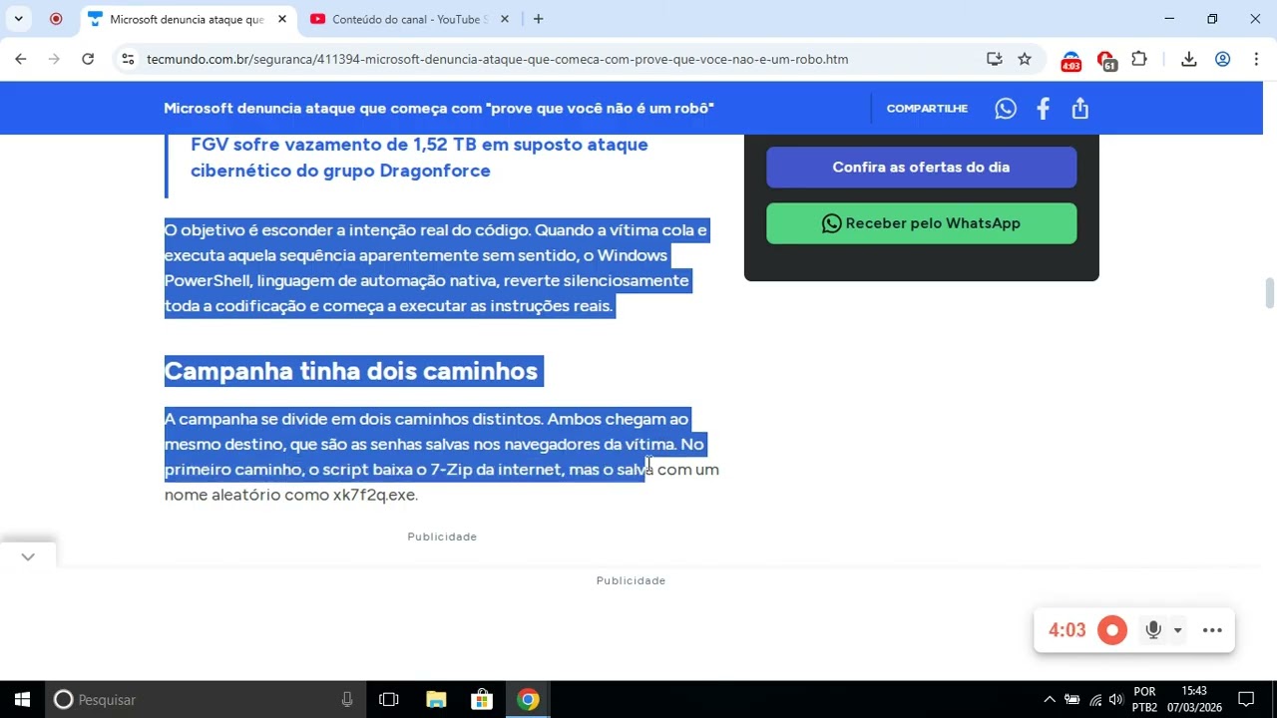The height and width of the screenshot is (718, 1277).
Task: Click the Pesquisar taskbar search box
Action: point(205,699)
